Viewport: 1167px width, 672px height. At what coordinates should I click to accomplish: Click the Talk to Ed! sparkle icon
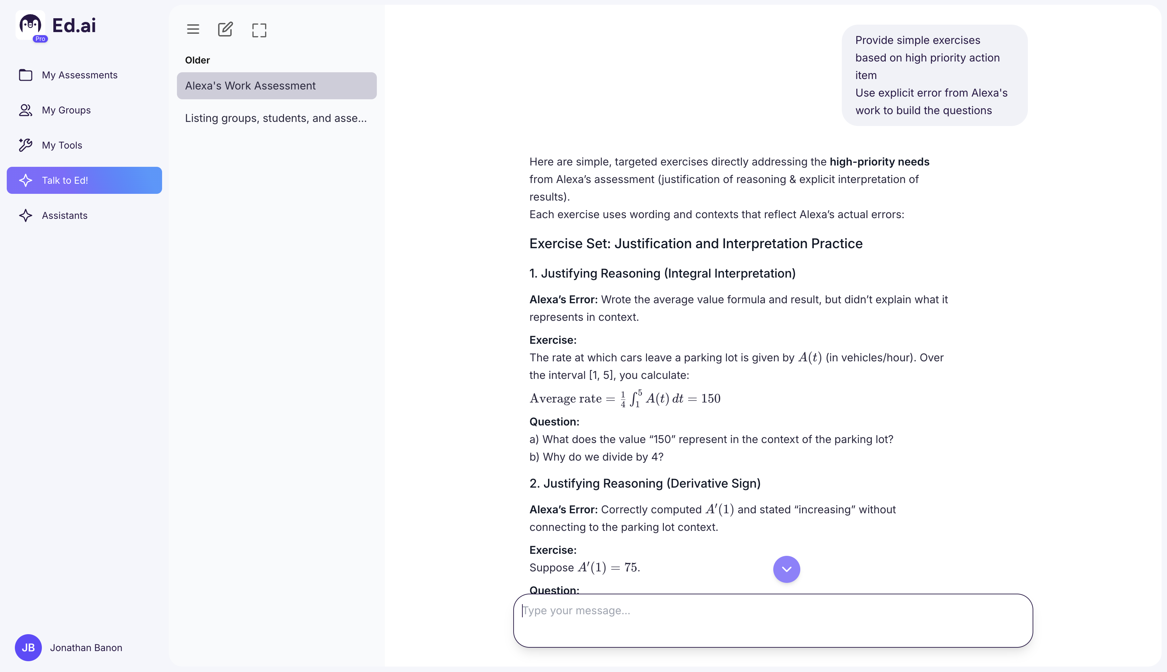click(25, 180)
